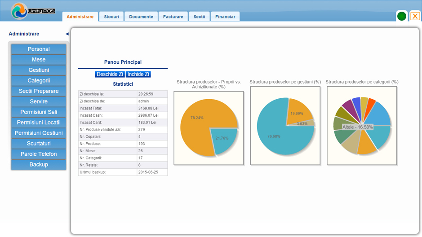
Task: Click the green status circle icon
Action: point(402,16)
